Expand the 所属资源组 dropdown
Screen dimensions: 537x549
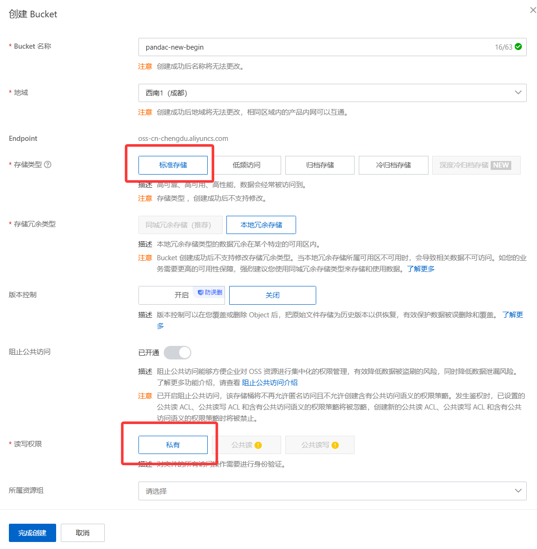tap(332, 491)
